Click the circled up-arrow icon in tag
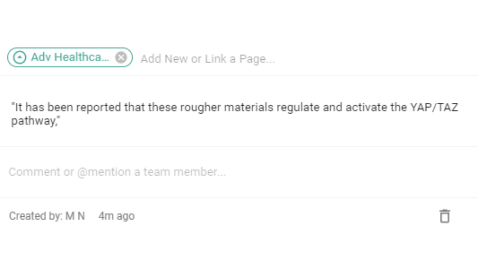This screenshot has width=478, height=269. coord(19,58)
